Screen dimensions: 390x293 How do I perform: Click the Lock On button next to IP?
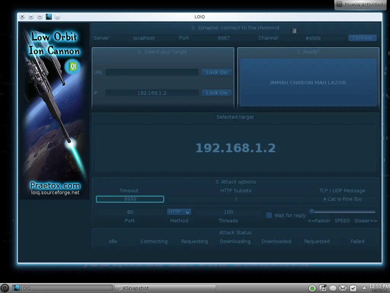(217, 93)
